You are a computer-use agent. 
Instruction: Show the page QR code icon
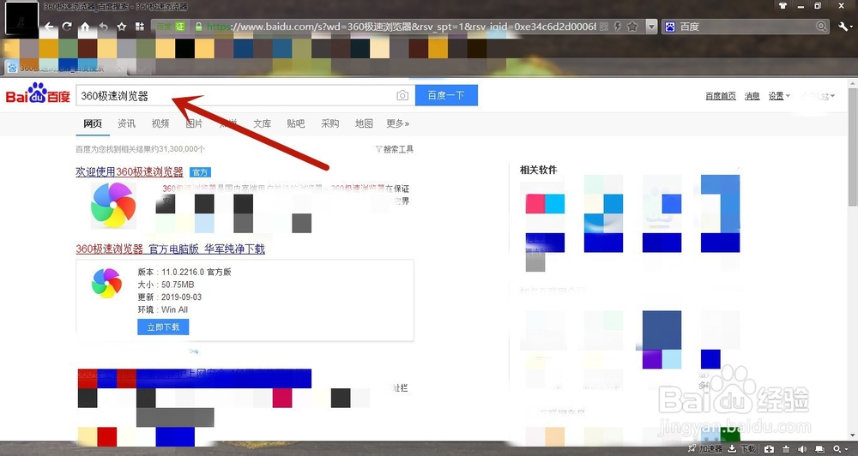click(604, 27)
